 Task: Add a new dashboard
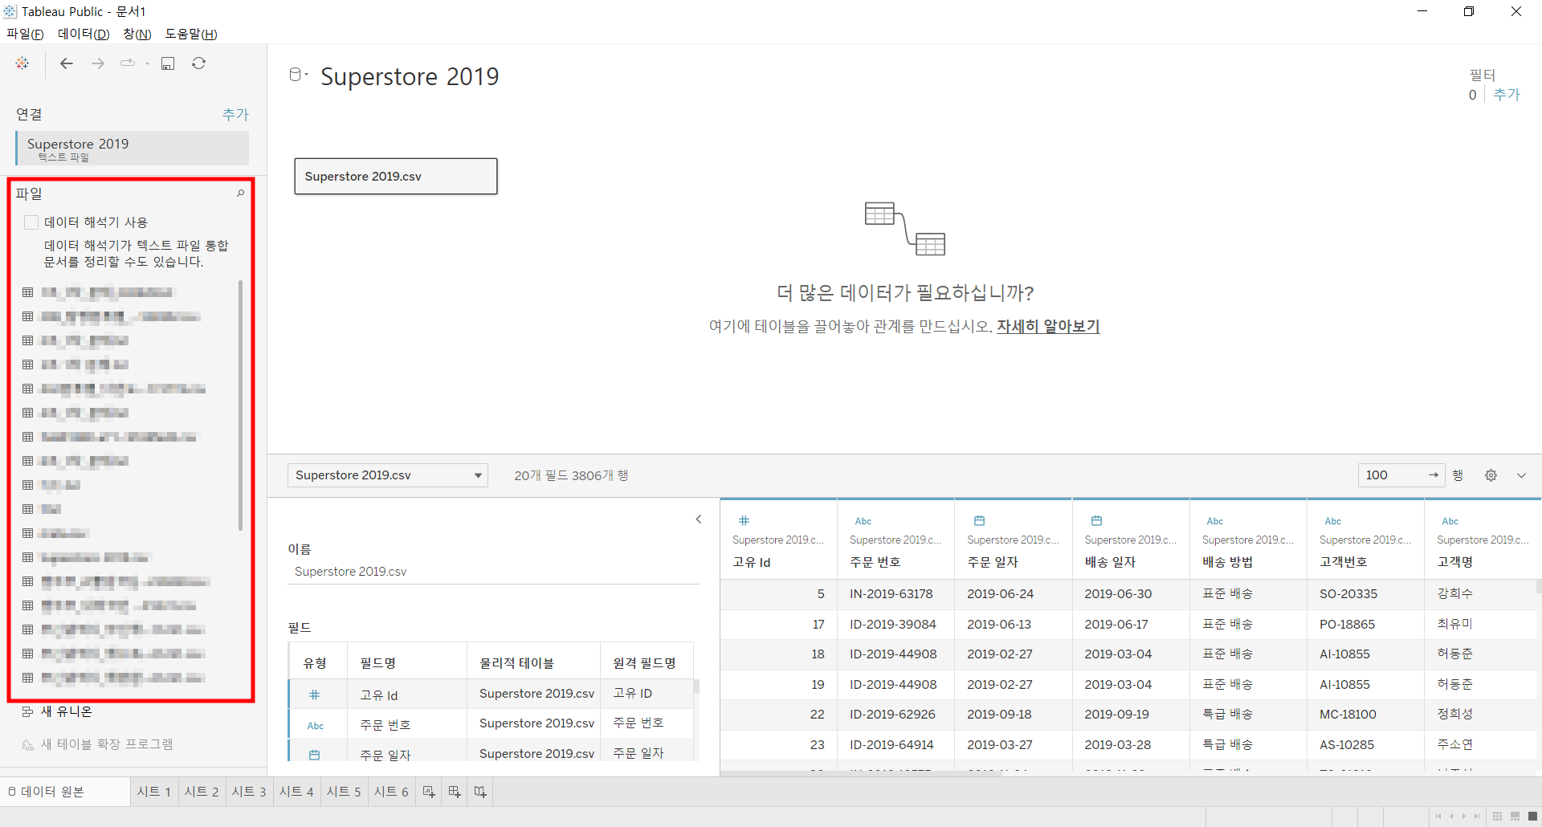(x=455, y=792)
